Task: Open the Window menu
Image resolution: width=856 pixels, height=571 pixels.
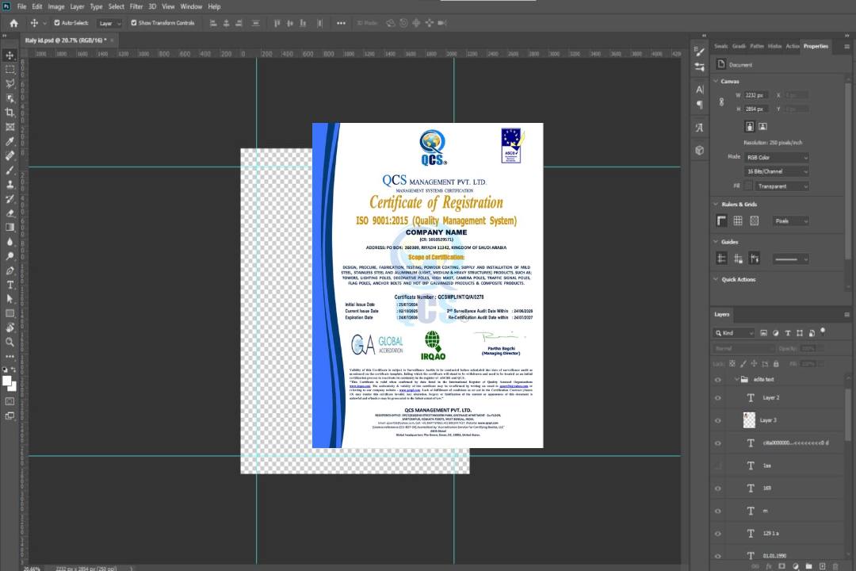Action: [191, 6]
